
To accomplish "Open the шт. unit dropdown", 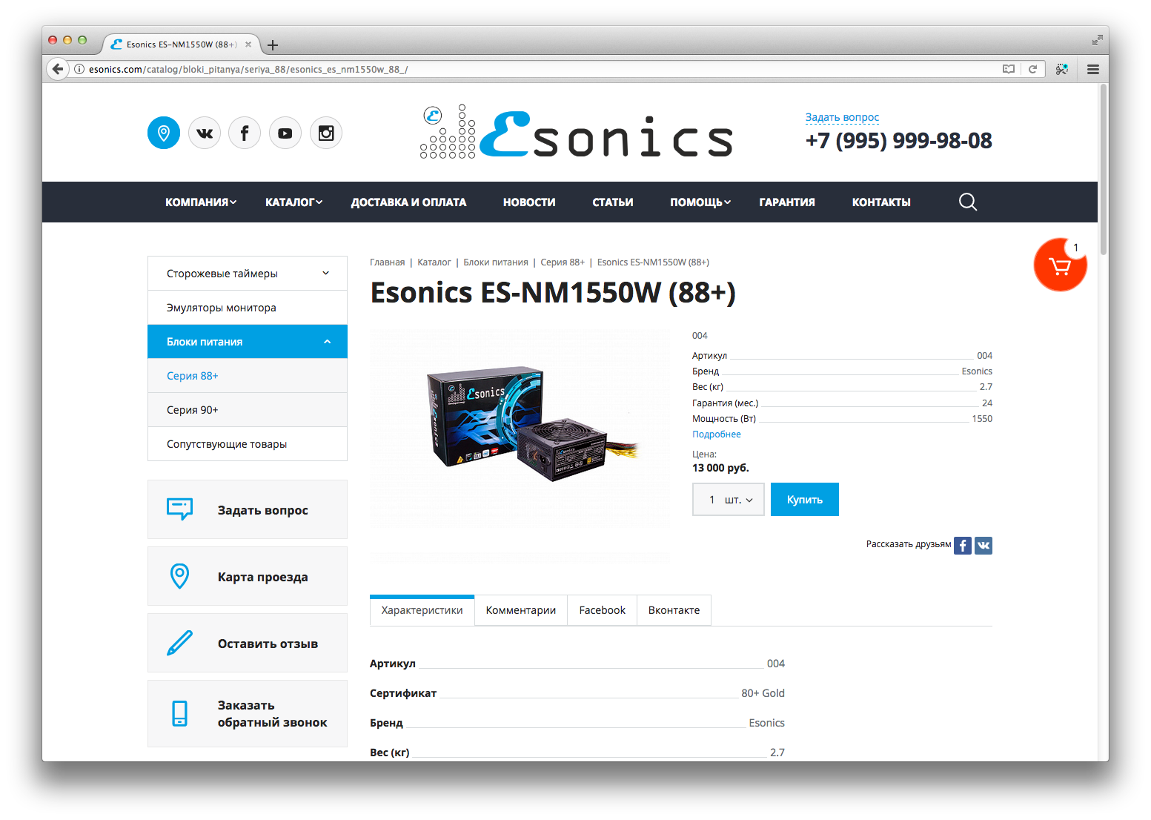I will point(740,500).
